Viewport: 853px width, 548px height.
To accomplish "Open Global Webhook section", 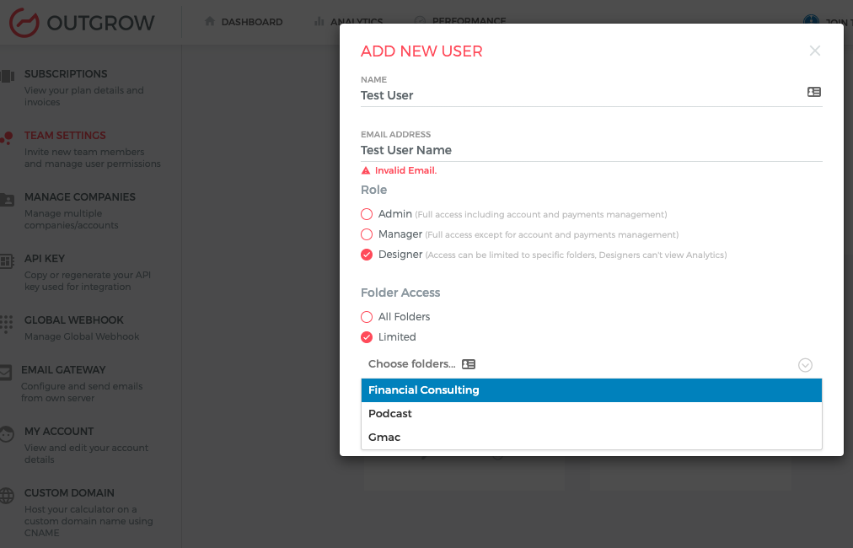I will point(83,328).
